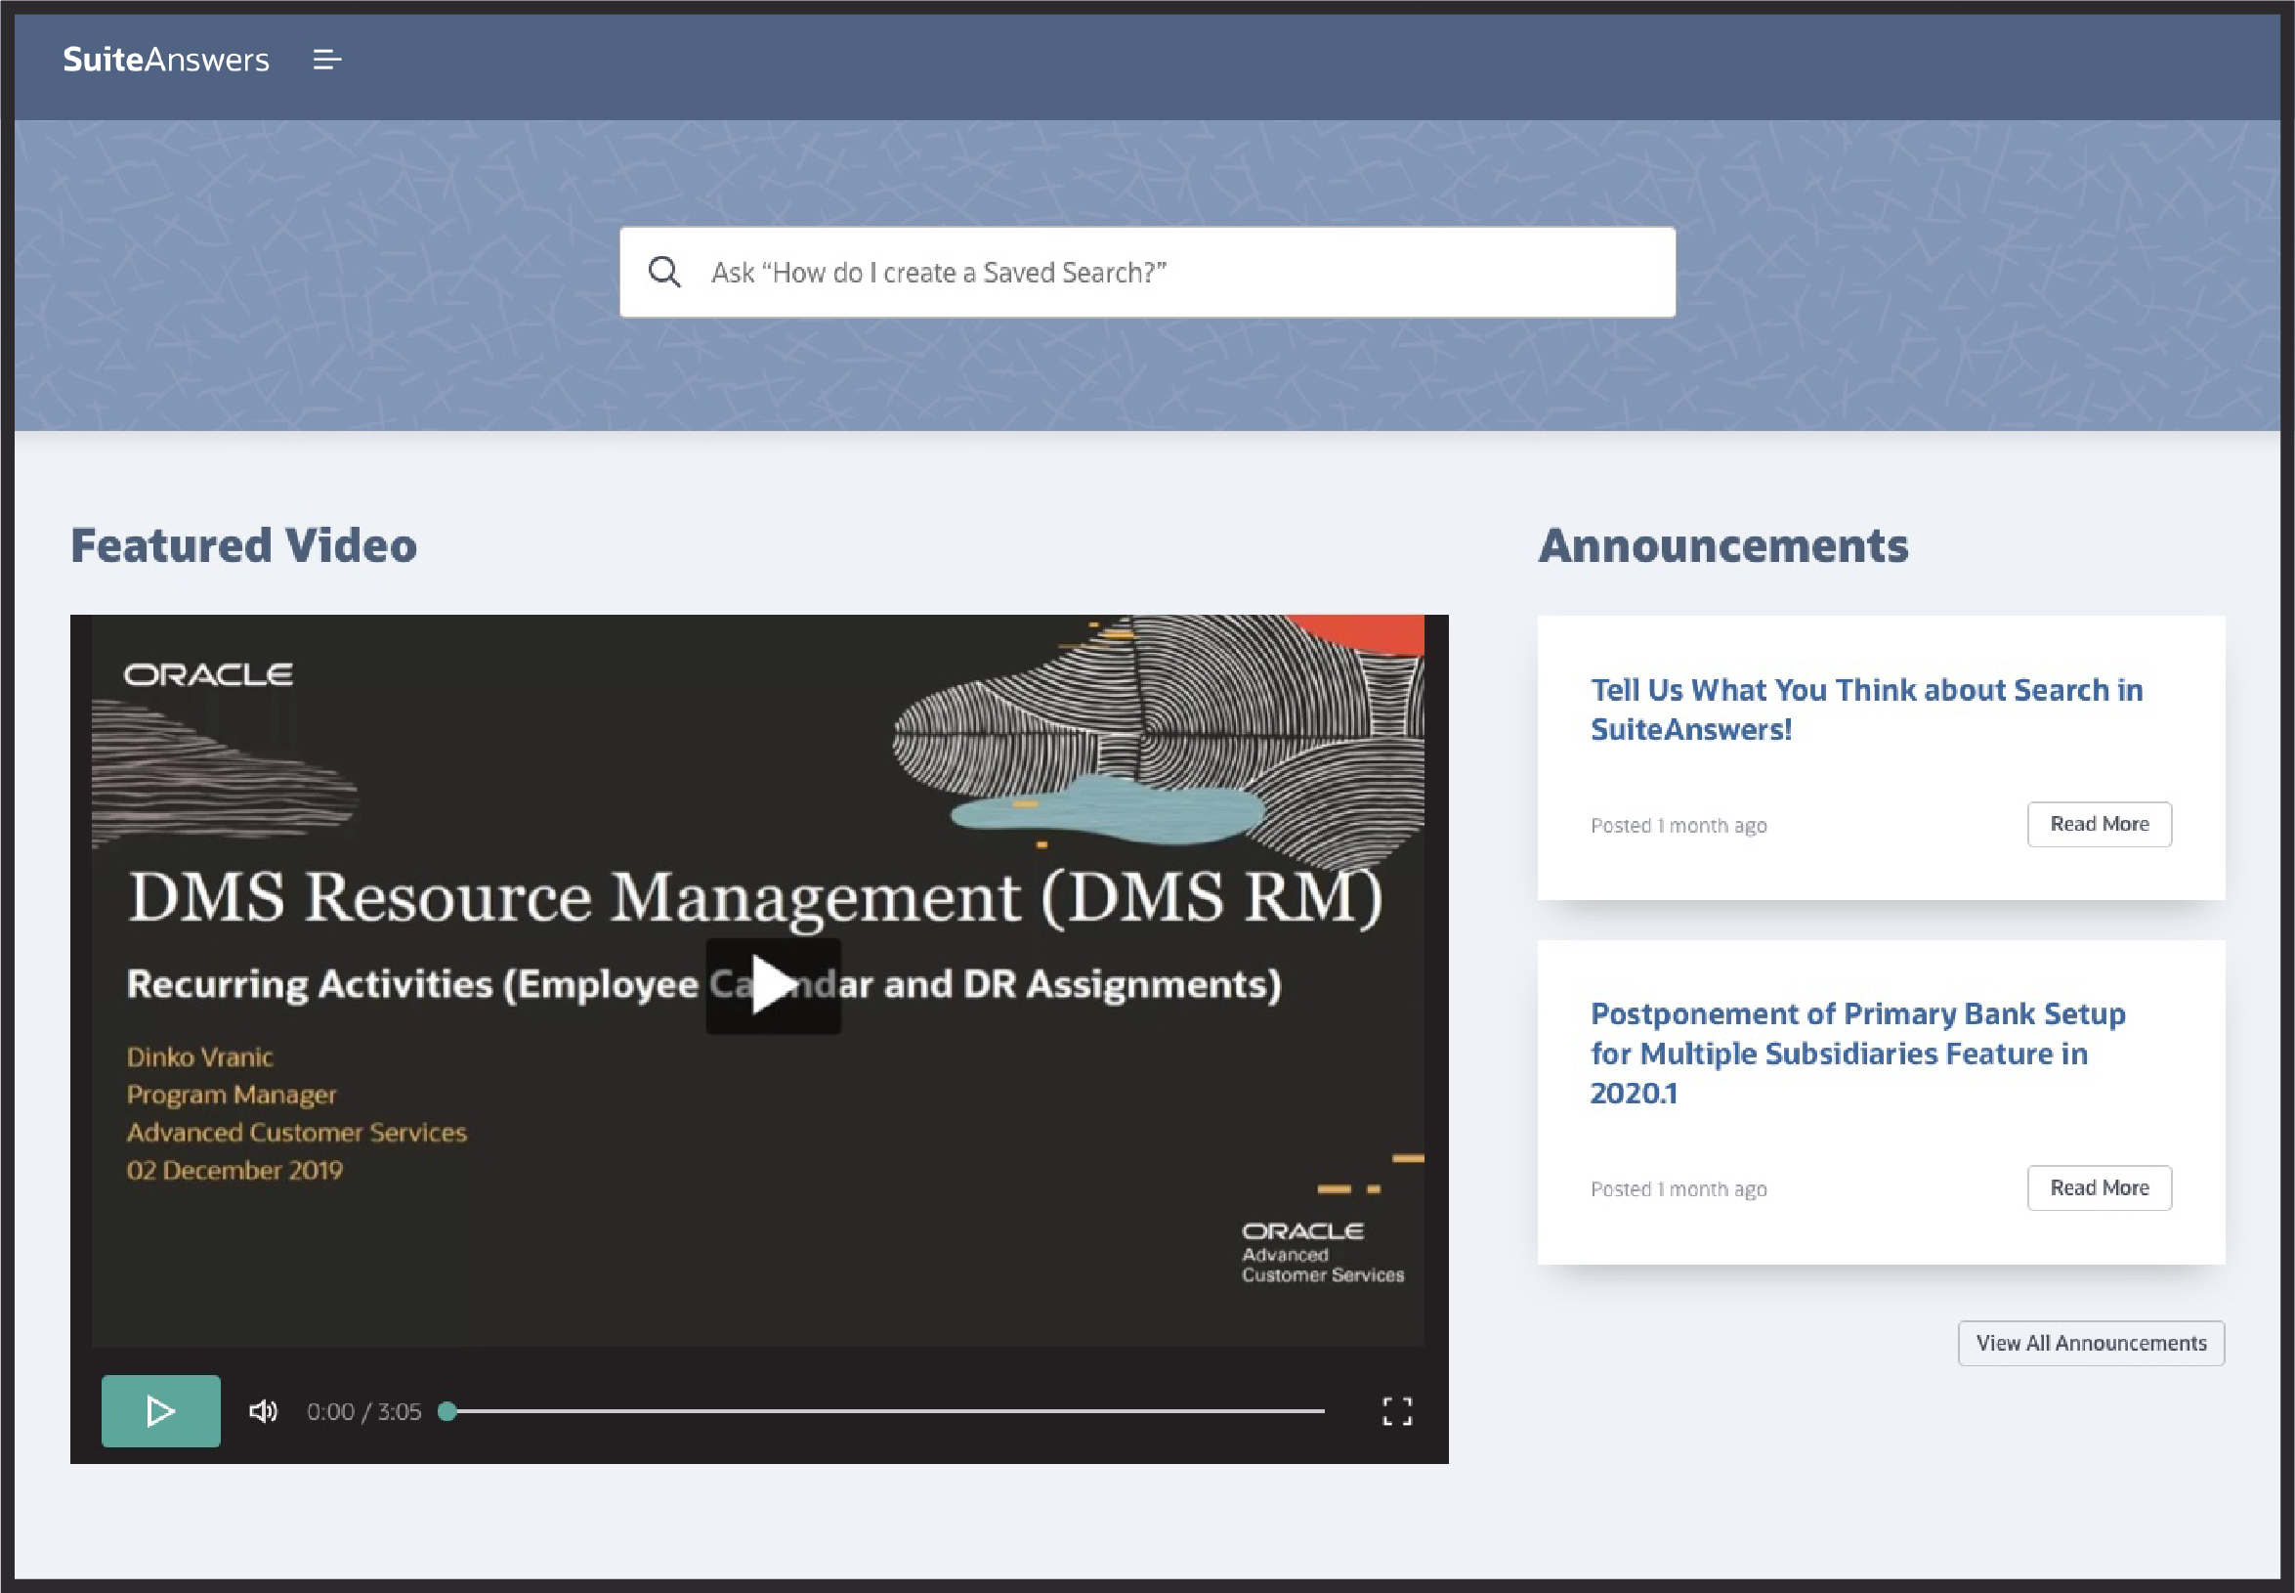
Task: Click the search magnifier icon
Action: point(664,272)
